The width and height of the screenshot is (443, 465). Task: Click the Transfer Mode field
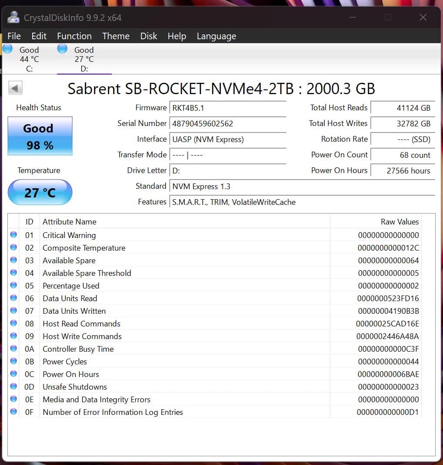228,155
